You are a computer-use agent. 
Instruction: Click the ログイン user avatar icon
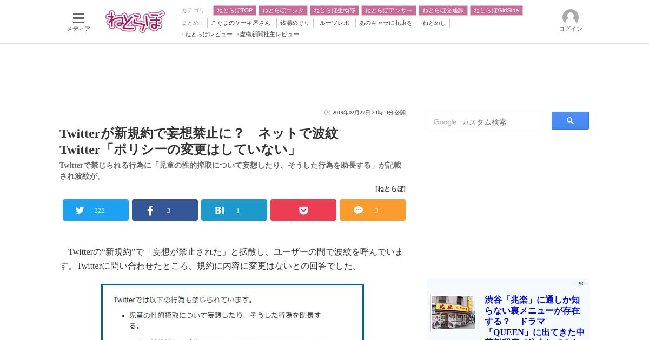click(x=571, y=17)
